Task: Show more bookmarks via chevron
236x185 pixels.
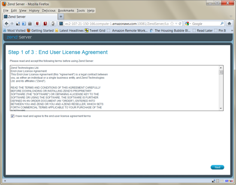Action: 232,31
